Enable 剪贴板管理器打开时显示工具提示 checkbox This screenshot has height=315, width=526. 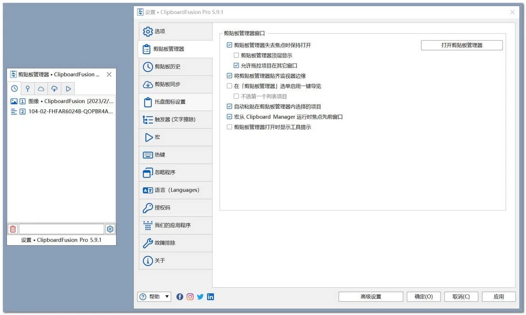click(229, 127)
